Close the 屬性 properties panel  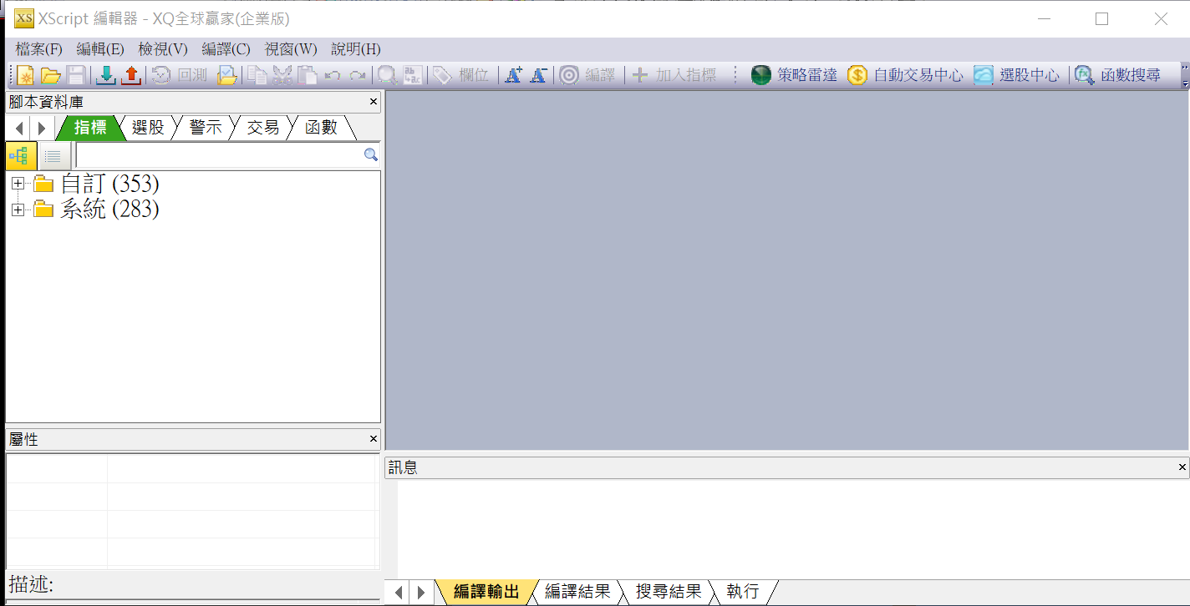coord(374,439)
